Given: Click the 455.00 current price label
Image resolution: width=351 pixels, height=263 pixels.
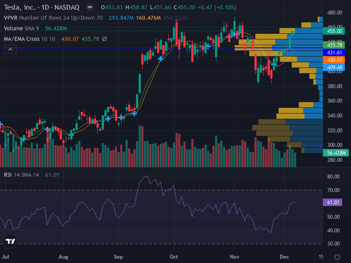Looking at the screenshot, I should (x=334, y=31).
